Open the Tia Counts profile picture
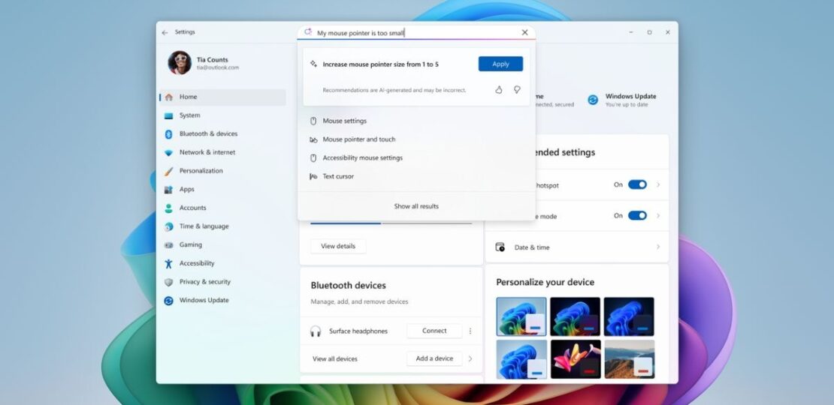The width and height of the screenshot is (834, 405). (x=180, y=63)
